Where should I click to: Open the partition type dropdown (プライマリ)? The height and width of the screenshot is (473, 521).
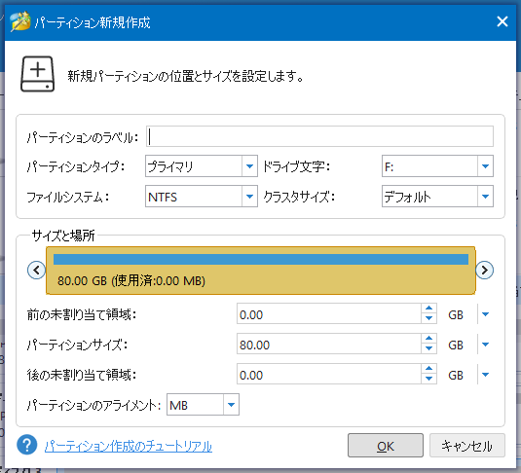[x=202, y=166]
